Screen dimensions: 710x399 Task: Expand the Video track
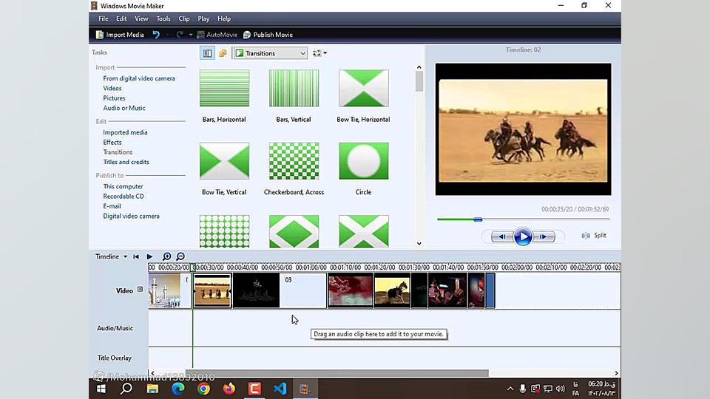pos(140,290)
